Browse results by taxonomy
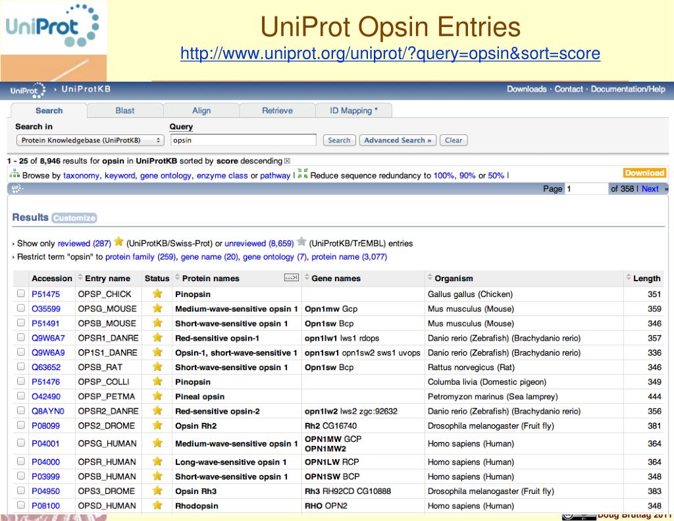Image resolution: width=674 pixels, height=521 pixels. 81,175
